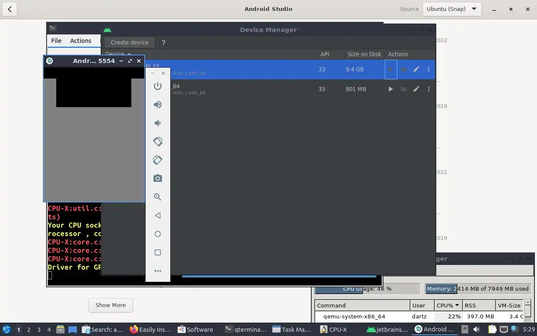Lower emulator volume with speaker-down icon
The image size is (537, 336).
[x=158, y=123]
